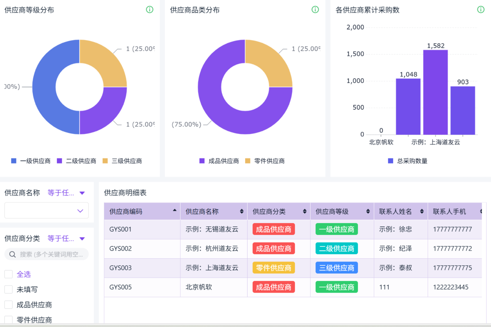Viewport: 491px width, 327px height.
Task: Click info icon on 各供应商累计采购数 chart
Action: pos(481,9)
